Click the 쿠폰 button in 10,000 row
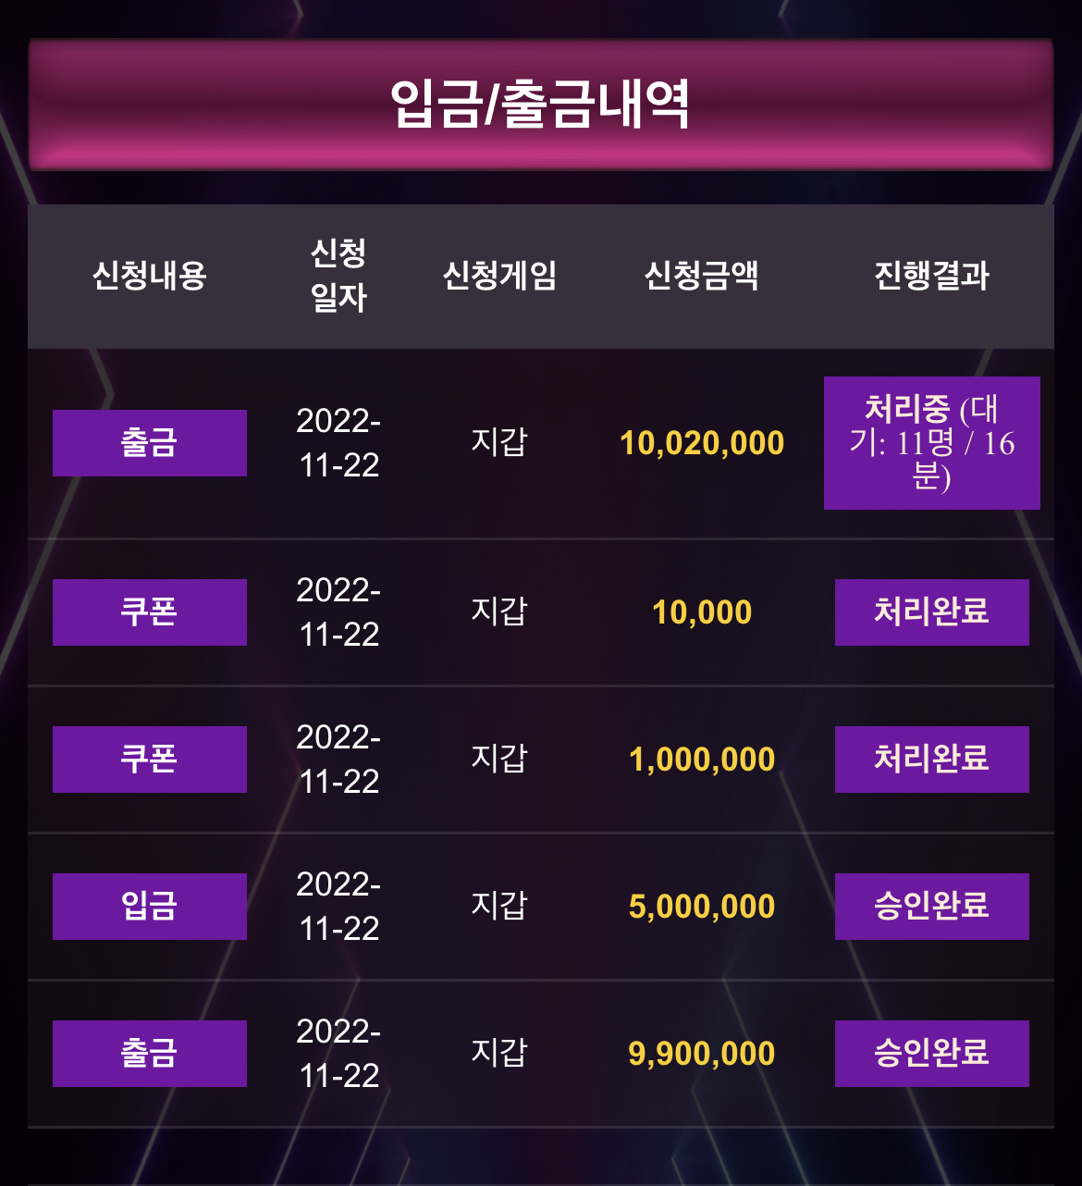 [x=150, y=612]
